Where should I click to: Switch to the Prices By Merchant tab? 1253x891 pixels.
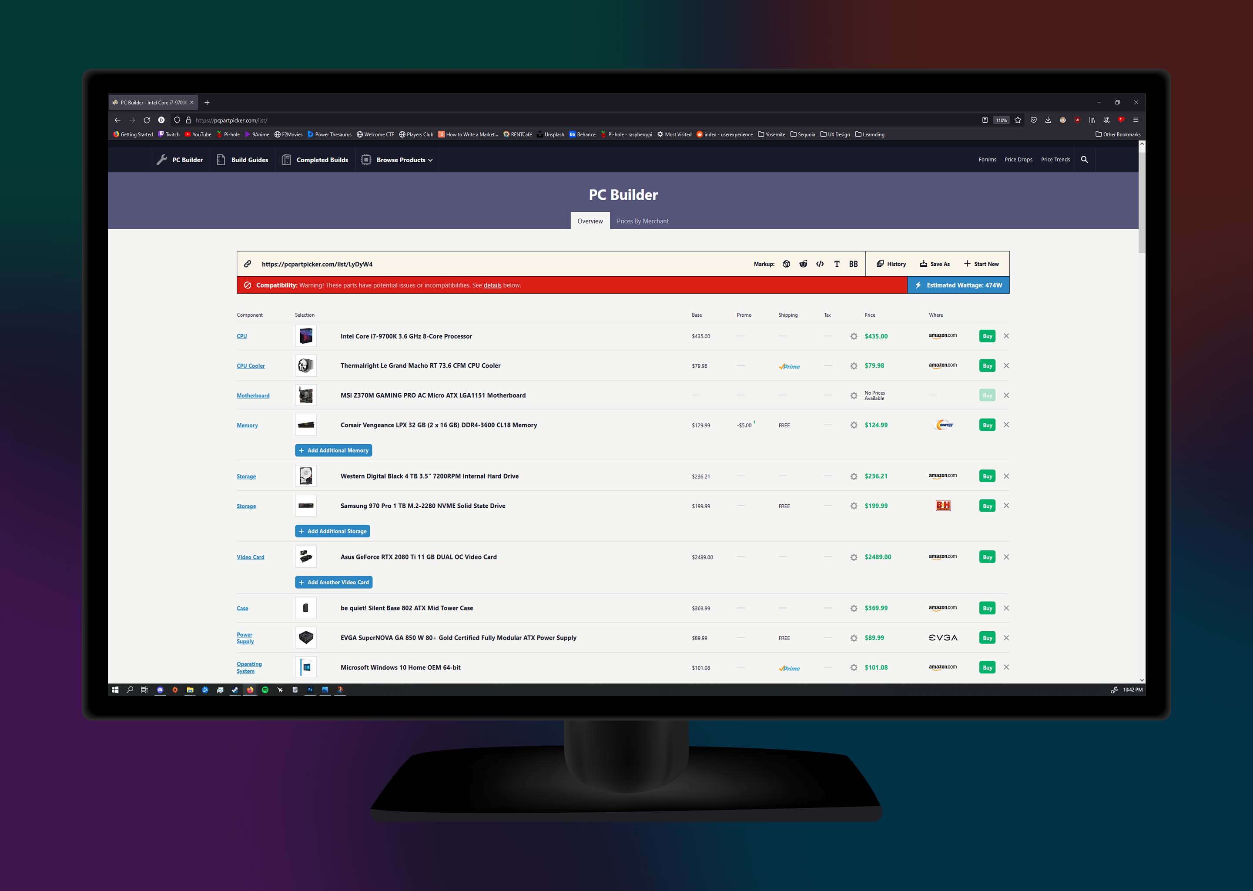tap(643, 221)
